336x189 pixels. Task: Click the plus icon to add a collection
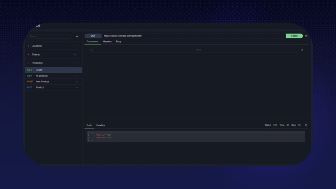tap(77, 37)
